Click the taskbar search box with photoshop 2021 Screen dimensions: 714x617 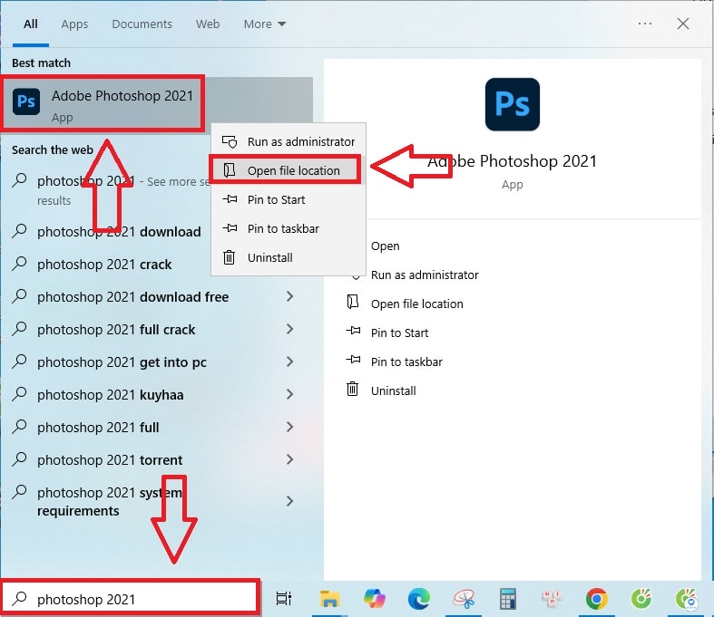(x=131, y=598)
